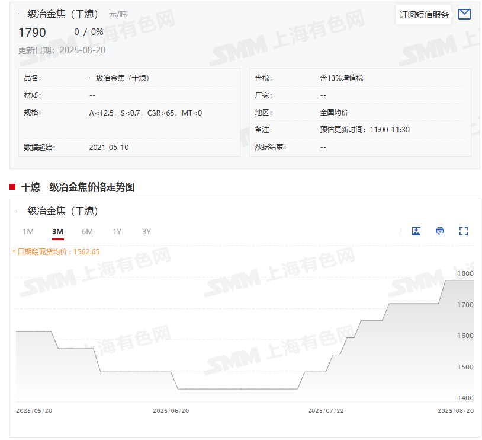482x440 pixels.
Task: Expand the chart to fullscreen
Action: 464,231
